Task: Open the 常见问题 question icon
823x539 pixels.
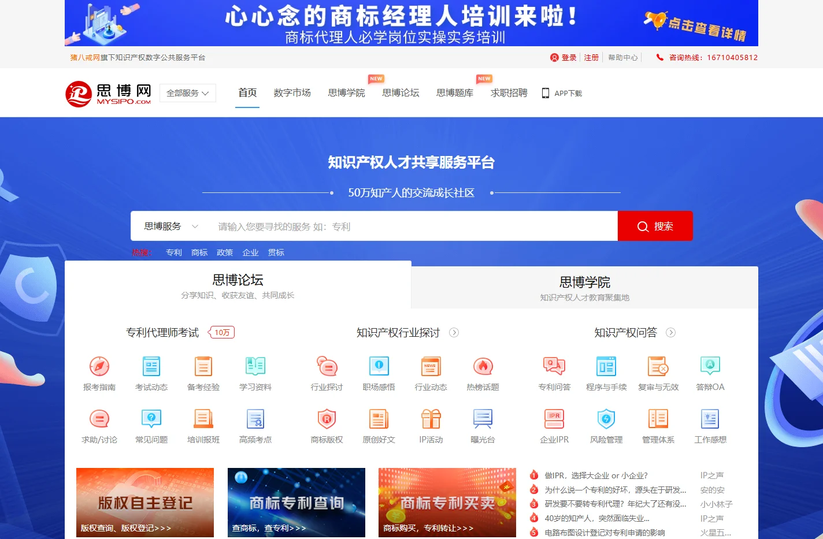Action: coord(151,419)
